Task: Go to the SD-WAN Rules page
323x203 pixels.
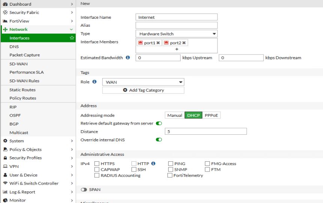Action: [24, 81]
